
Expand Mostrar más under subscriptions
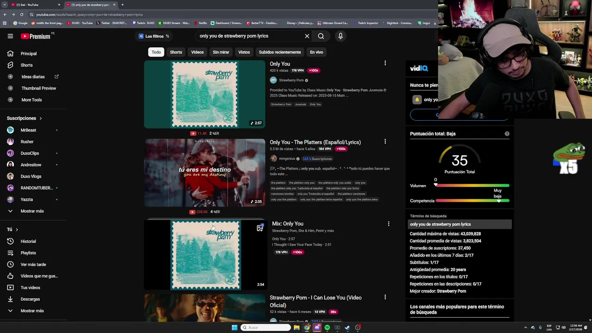32,211
